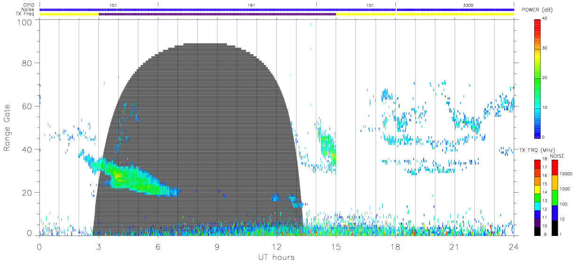Click the '1' label on NOISE scale

(561, 234)
